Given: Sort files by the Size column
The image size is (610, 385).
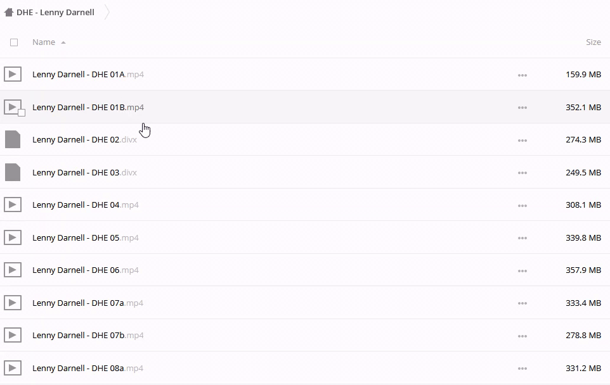Looking at the screenshot, I should [593, 42].
